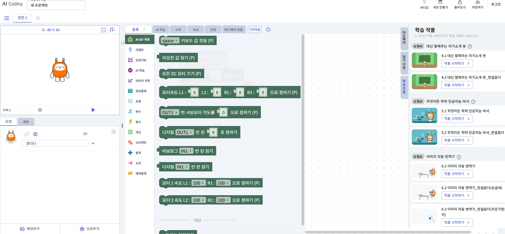Screen dimensions: 505x234
Task: Open R2 speed dropdown in 모터 2 block
Action: 223,200
